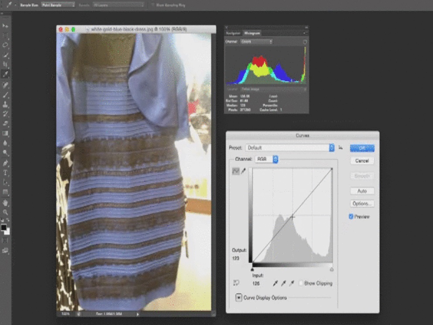Click the white point eyedropper in Curves
Screen dimensions: 433x325
292,284
